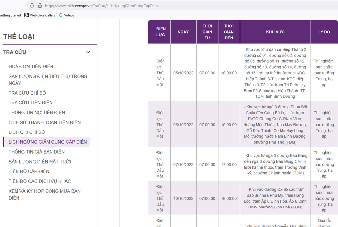This screenshot has height=227, width=338.
Task: Open the Web Slice Gallery bookmark icon
Action: pos(26,15)
